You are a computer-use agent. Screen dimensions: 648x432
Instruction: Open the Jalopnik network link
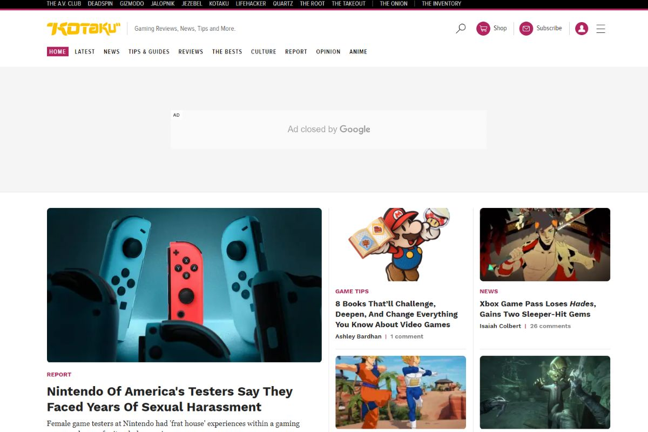coord(163,4)
